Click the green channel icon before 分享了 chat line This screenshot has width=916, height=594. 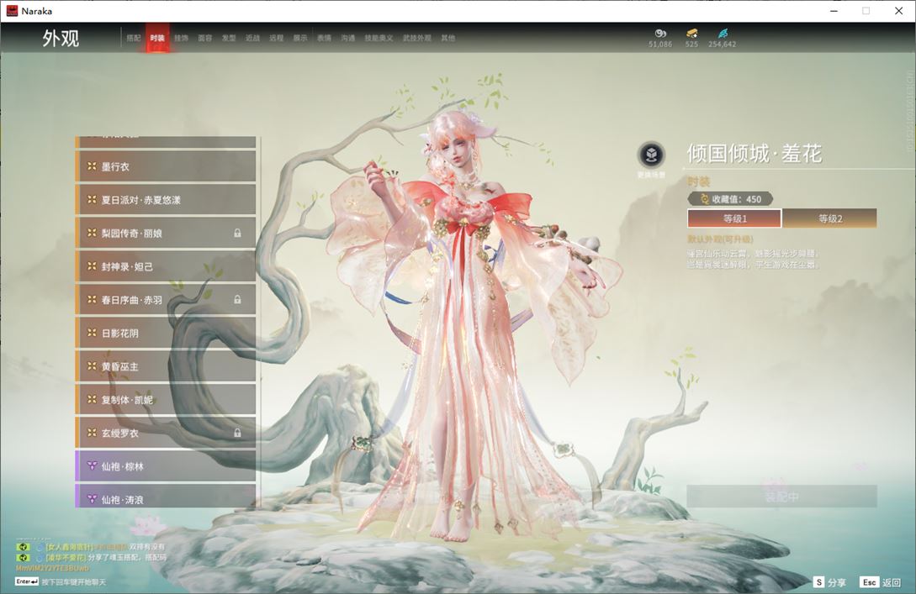23,558
